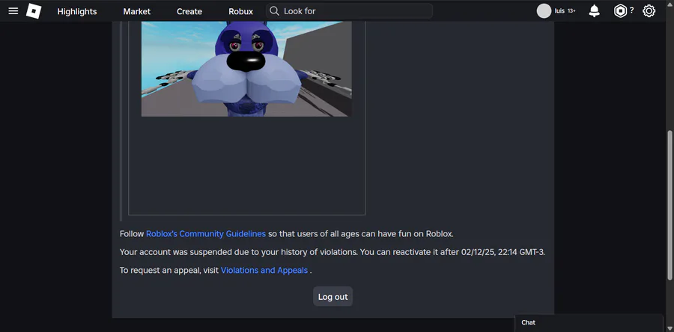This screenshot has width=674, height=332.
Task: Open the luis profile name
Action: coord(559,11)
